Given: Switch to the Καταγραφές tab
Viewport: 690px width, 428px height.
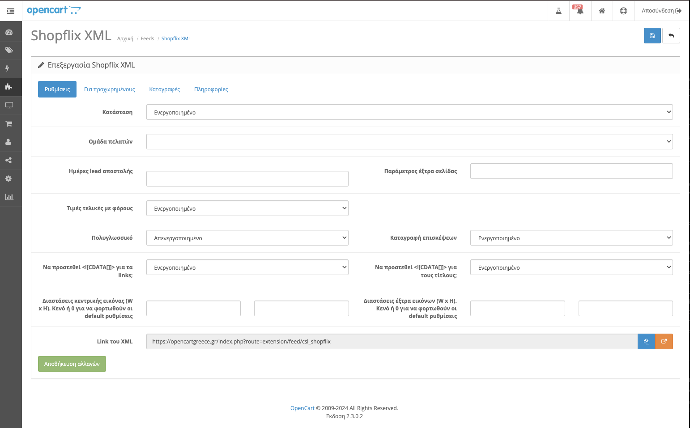Looking at the screenshot, I should (x=165, y=89).
